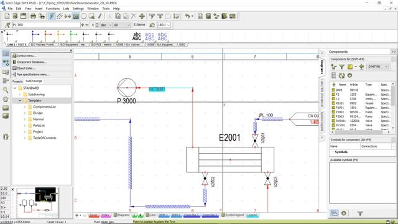Select the pencil draw tool
Viewport: 398px width, 224px height.
[99, 16]
